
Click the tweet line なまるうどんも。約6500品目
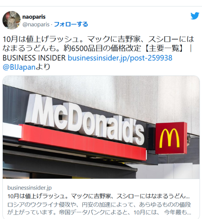pyautogui.click(x=97, y=48)
